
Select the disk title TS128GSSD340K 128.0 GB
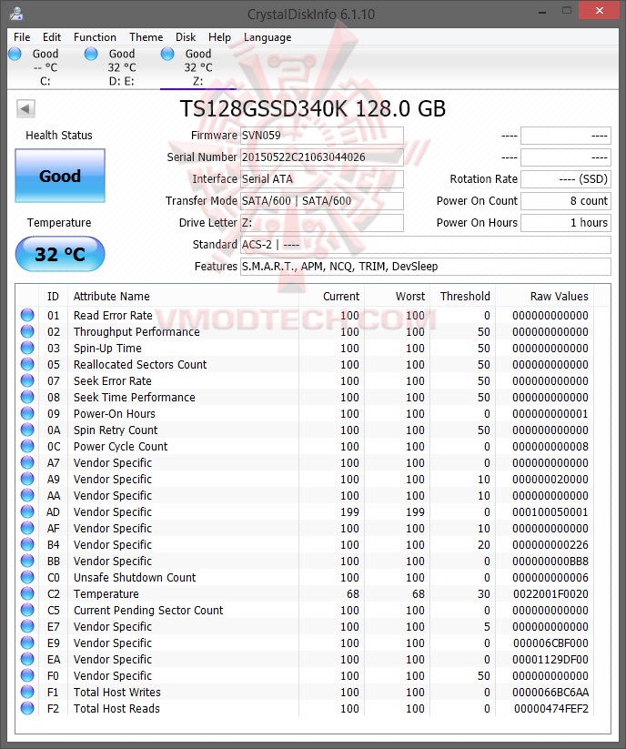point(313,109)
